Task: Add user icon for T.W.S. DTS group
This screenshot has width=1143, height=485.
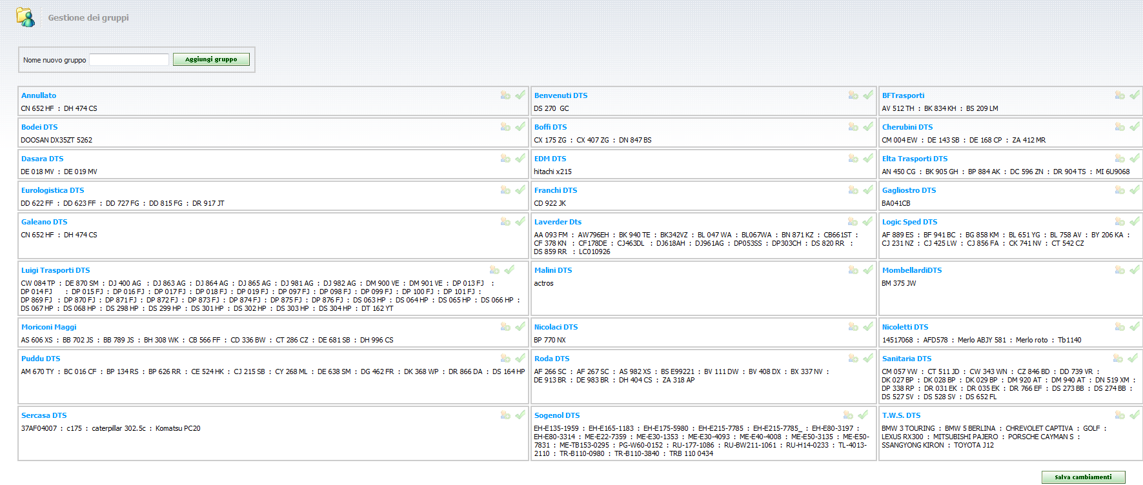Action: (x=1120, y=415)
